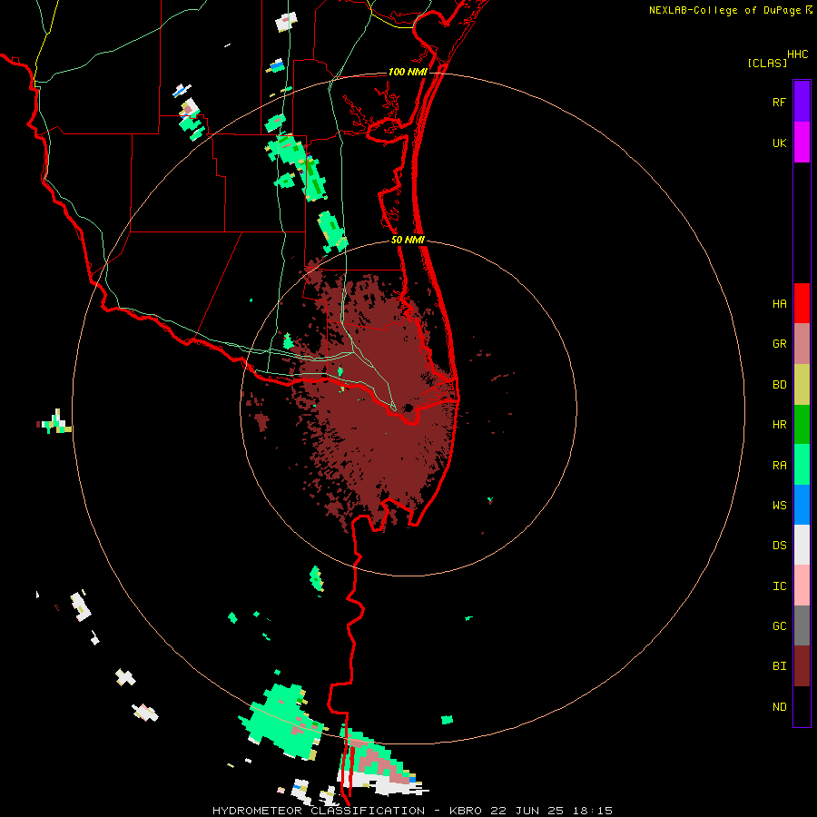Select the BI brown legend swatch
817x817 pixels.
[x=802, y=666]
